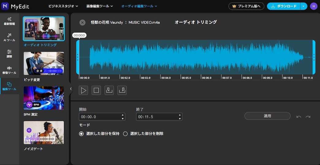This screenshot has width=320, height=165.
Task: Choose the オーディオ トリミング tool thumbnail
Action: coord(44,29)
